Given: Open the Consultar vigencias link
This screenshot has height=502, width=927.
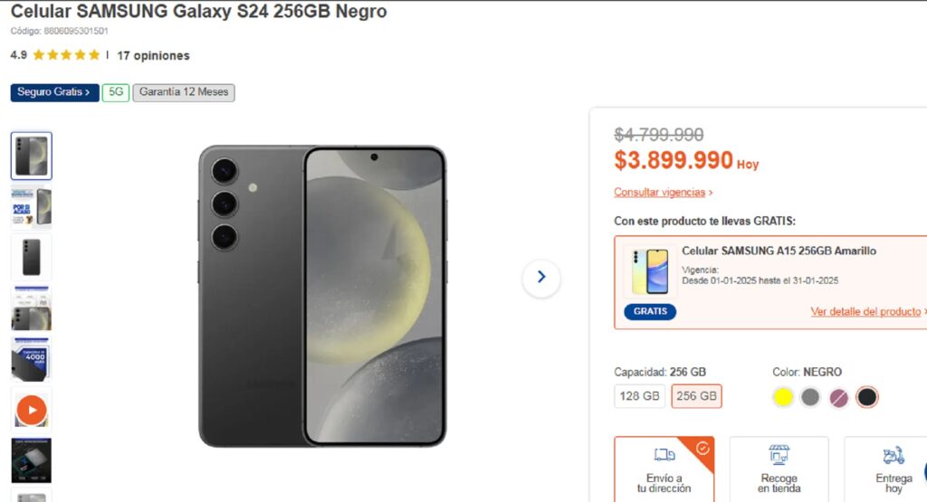Looking at the screenshot, I should coord(663,193).
